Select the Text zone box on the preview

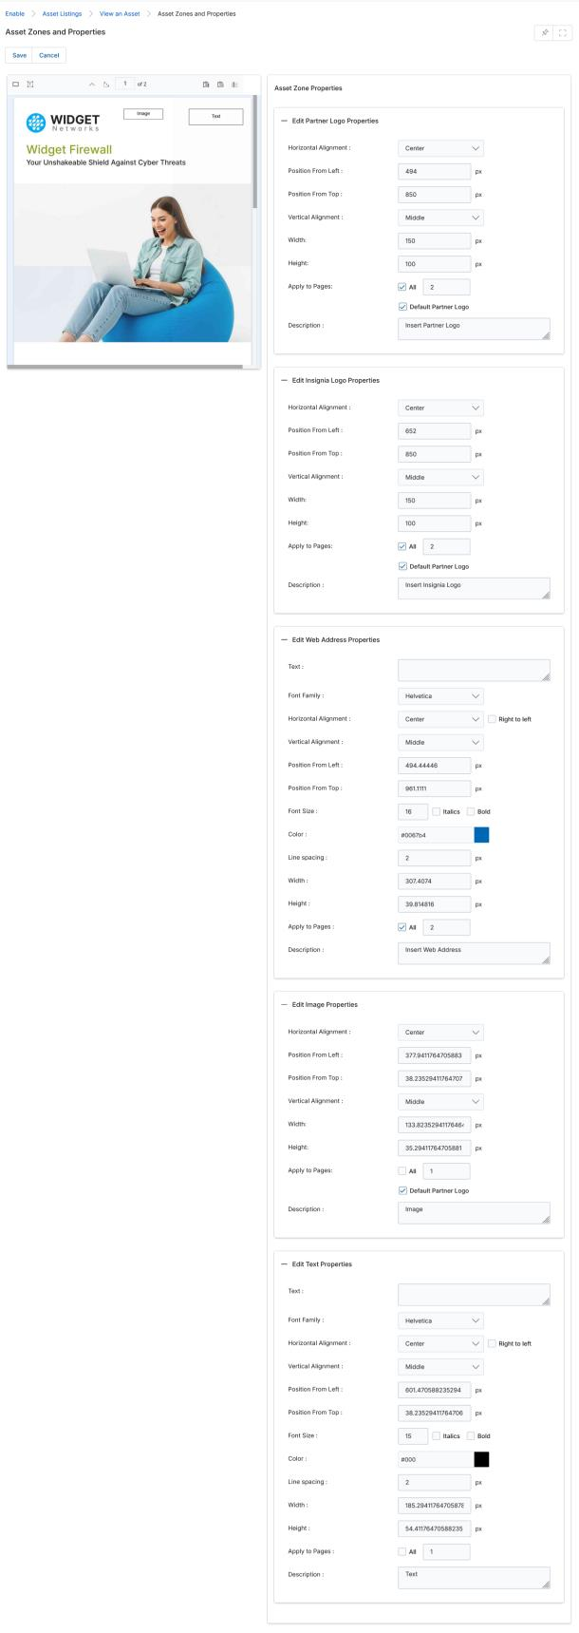click(x=215, y=117)
